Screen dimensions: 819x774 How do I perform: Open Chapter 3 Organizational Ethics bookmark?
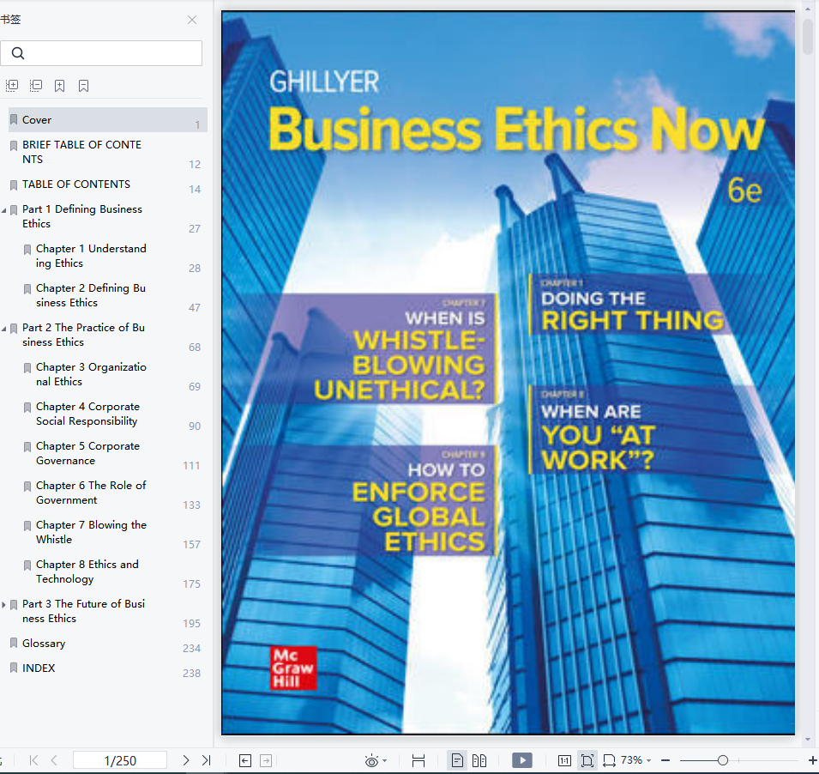pyautogui.click(x=91, y=374)
